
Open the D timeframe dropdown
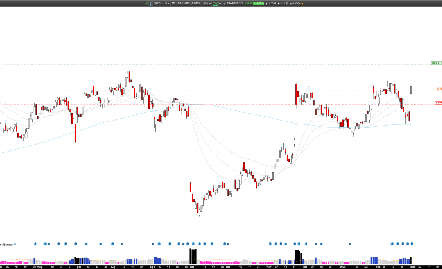(167, 3)
